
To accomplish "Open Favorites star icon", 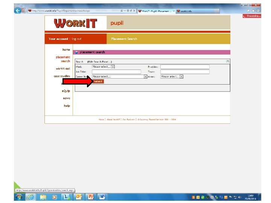I will click(253, 11).
